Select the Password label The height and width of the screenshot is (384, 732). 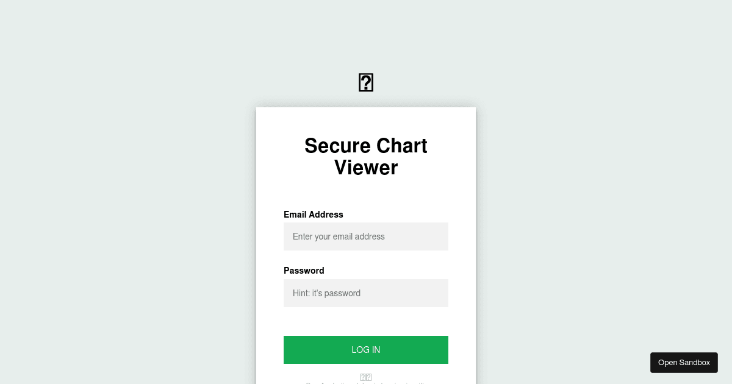pos(304,271)
